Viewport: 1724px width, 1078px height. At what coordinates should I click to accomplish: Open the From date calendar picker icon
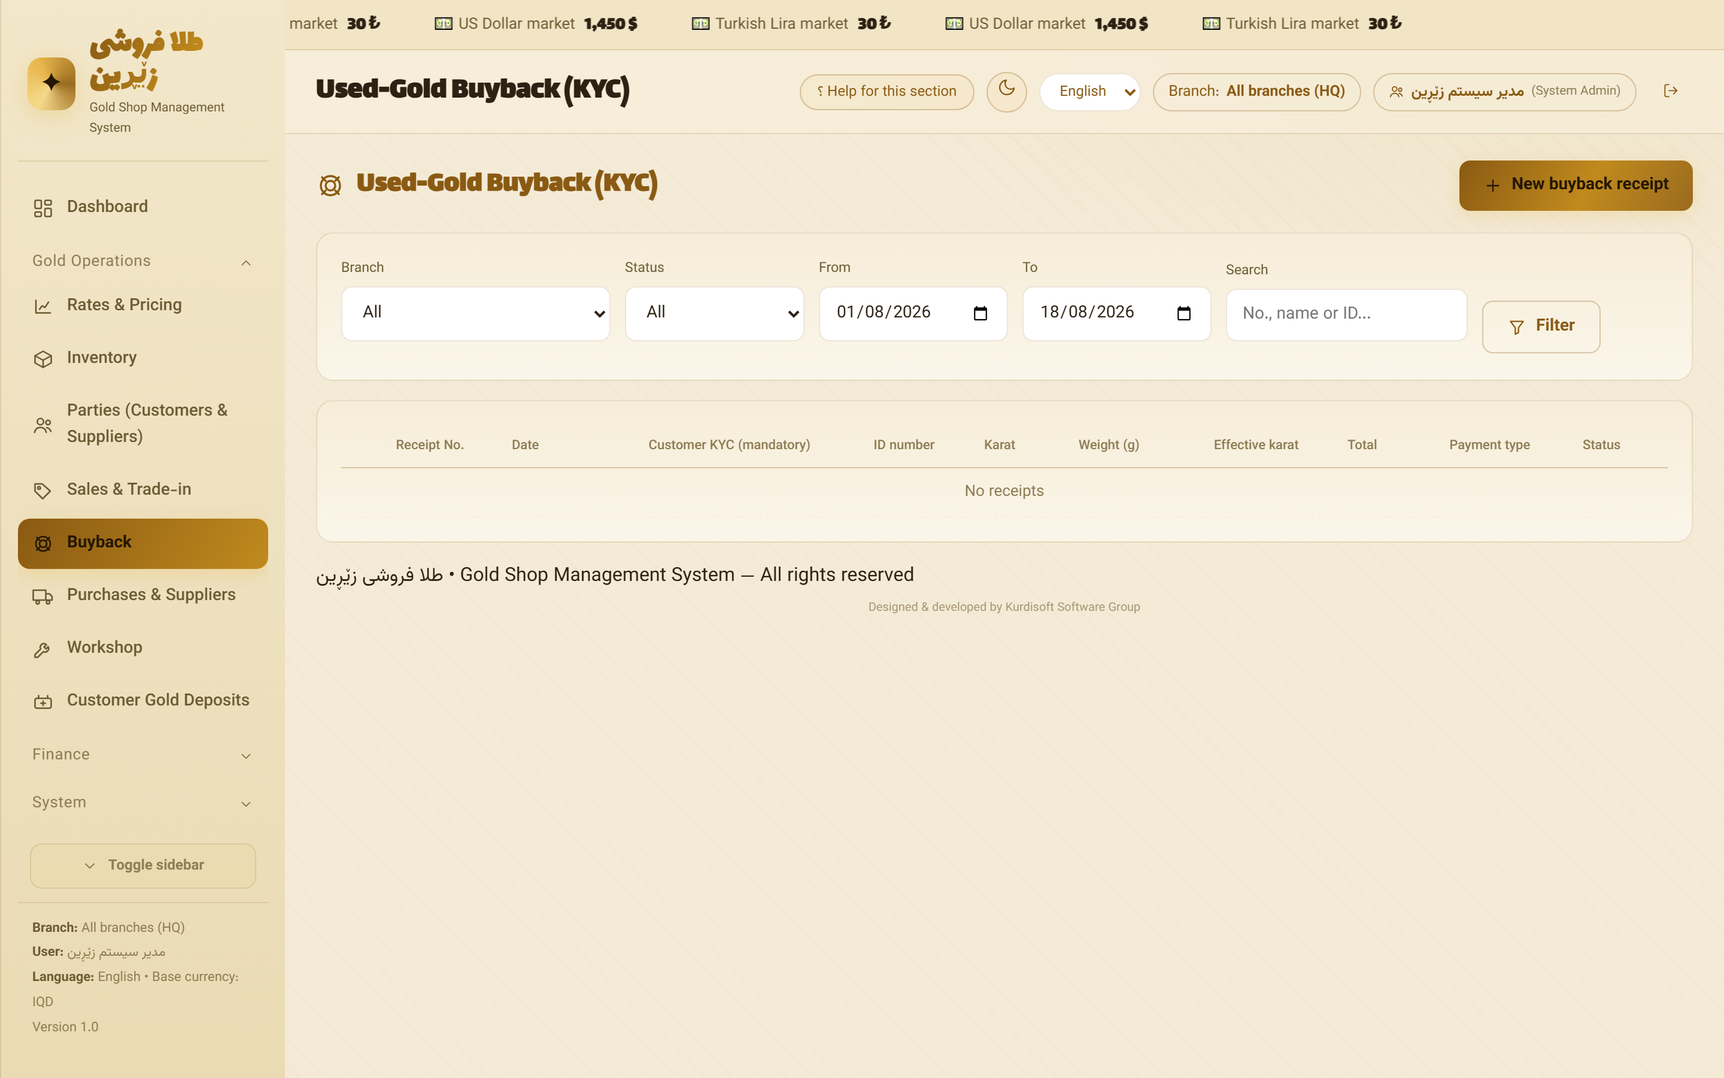(981, 313)
